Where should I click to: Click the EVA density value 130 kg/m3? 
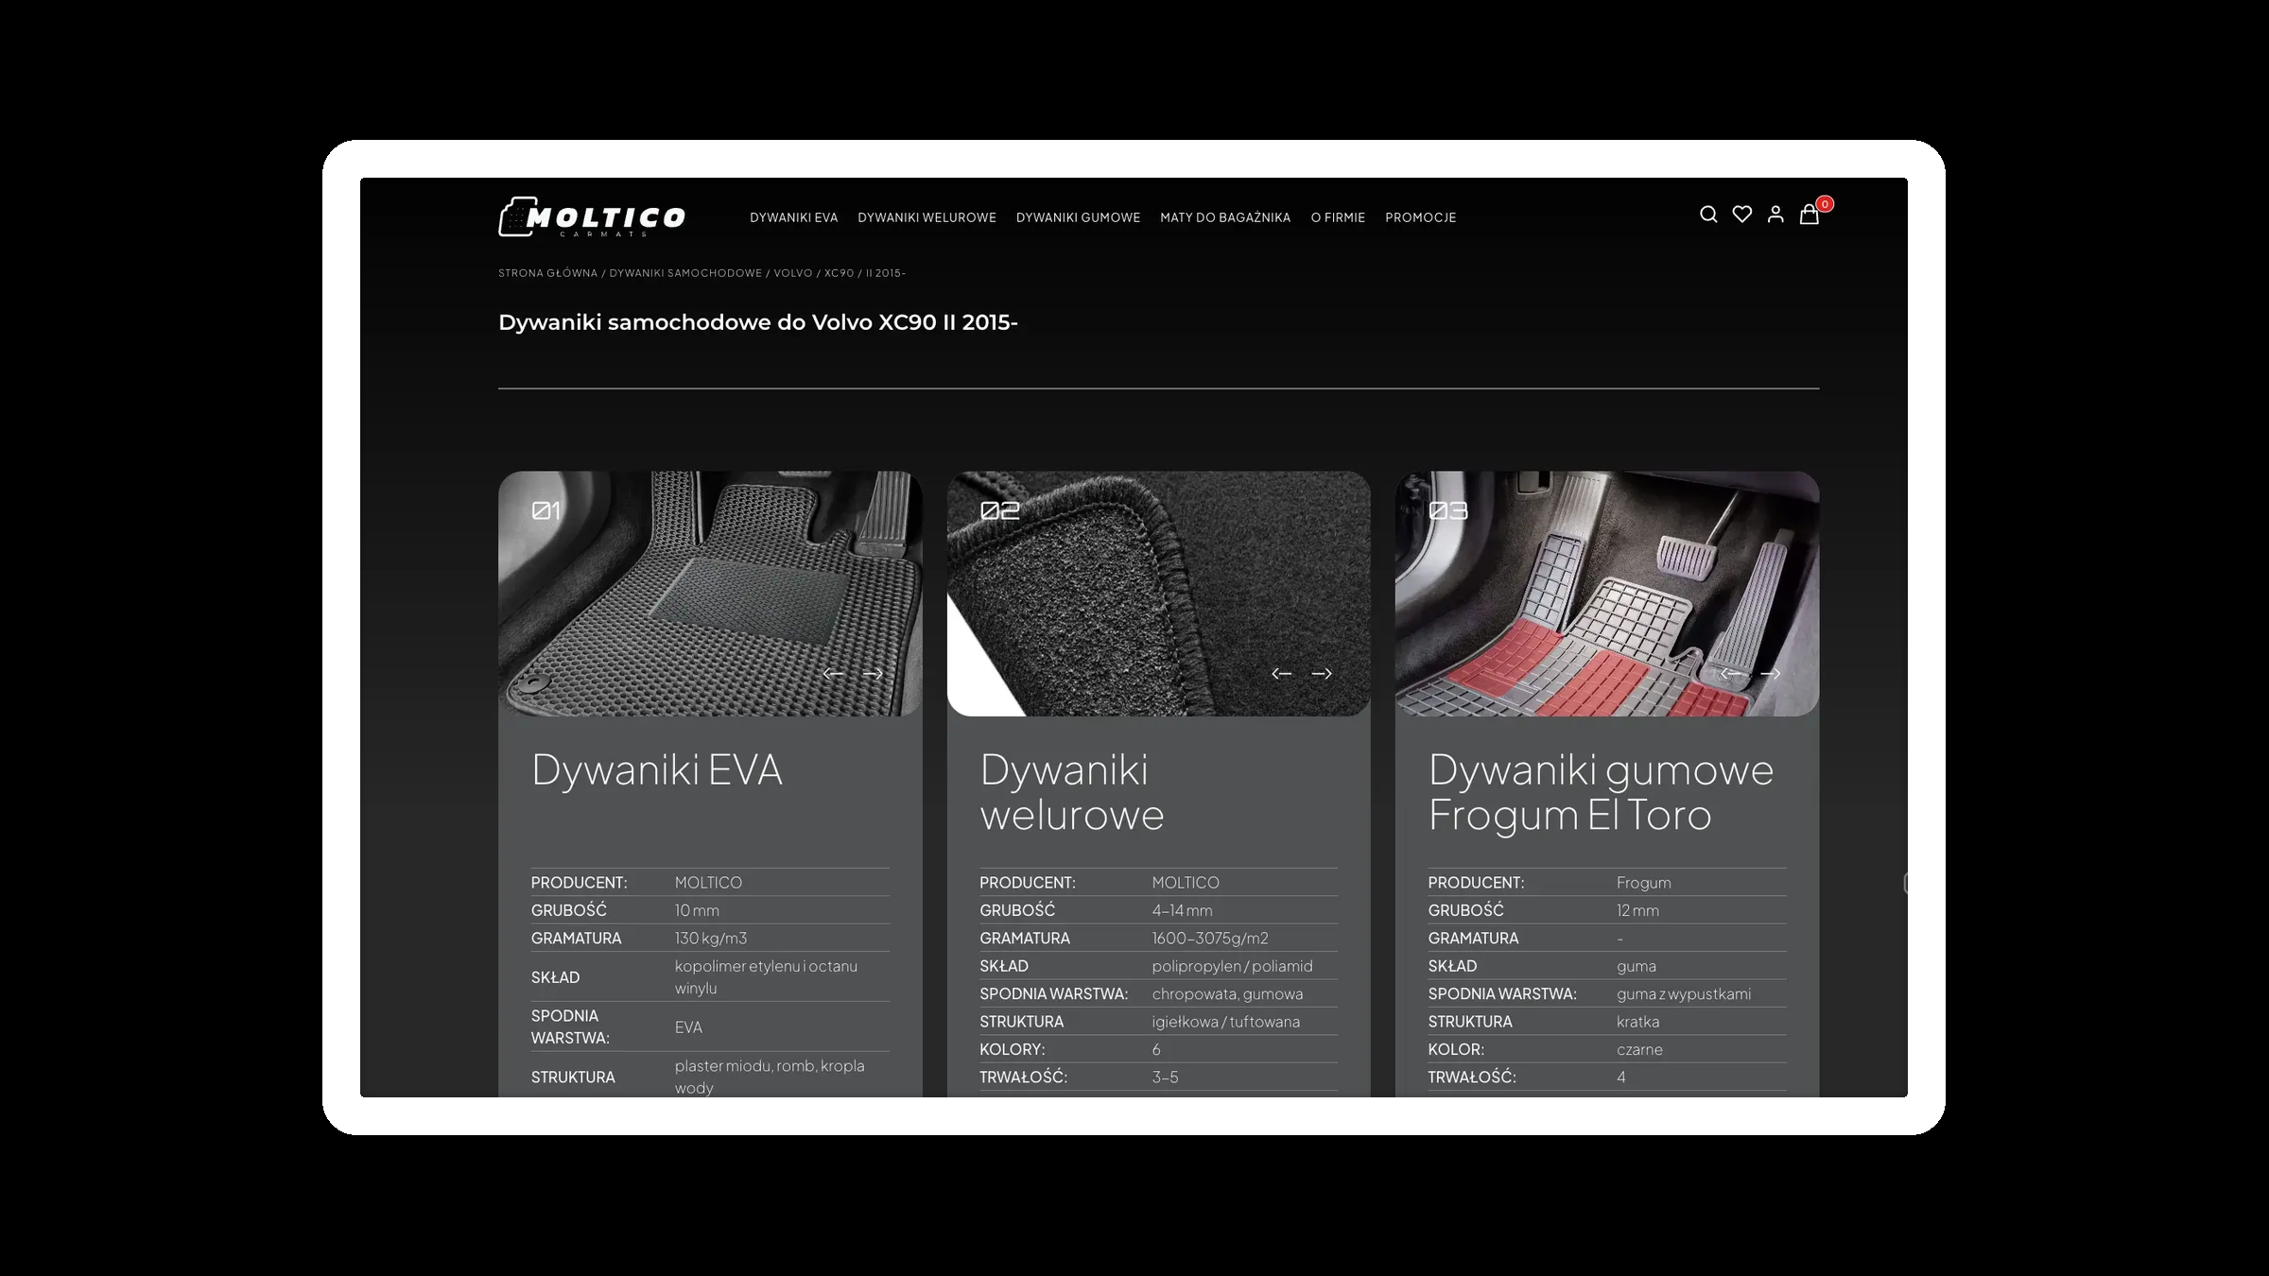(x=711, y=938)
